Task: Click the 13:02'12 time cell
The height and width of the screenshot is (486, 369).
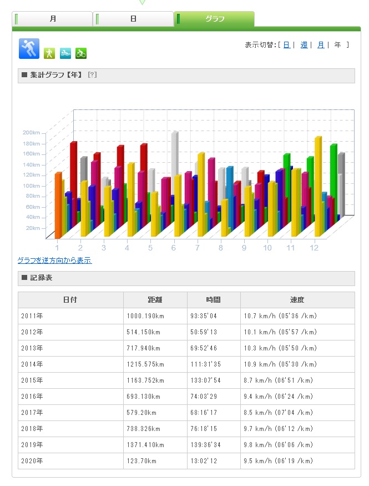Action: 214,461
